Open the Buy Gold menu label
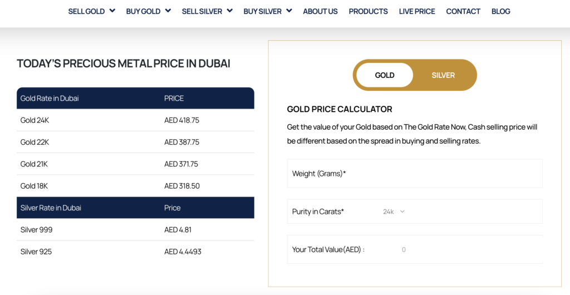This screenshot has height=295, width=570. pos(143,11)
